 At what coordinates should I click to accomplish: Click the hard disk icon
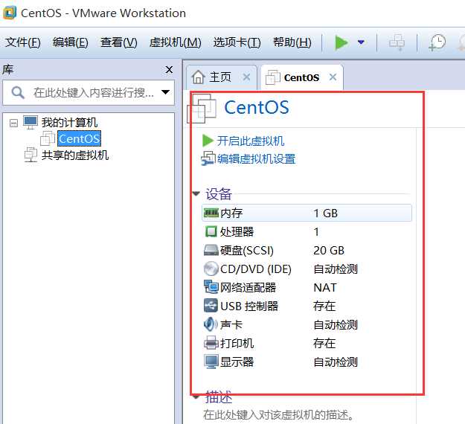pos(211,250)
